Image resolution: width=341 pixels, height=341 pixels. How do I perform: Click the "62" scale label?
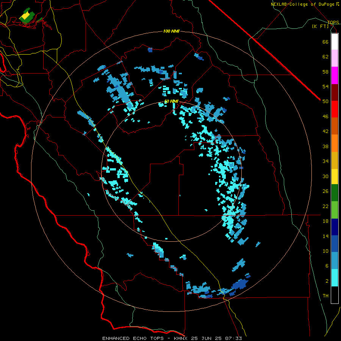click(x=325, y=57)
